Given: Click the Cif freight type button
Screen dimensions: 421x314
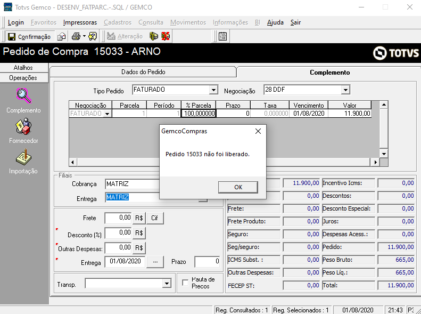Looking at the screenshot, I should click(155, 218).
